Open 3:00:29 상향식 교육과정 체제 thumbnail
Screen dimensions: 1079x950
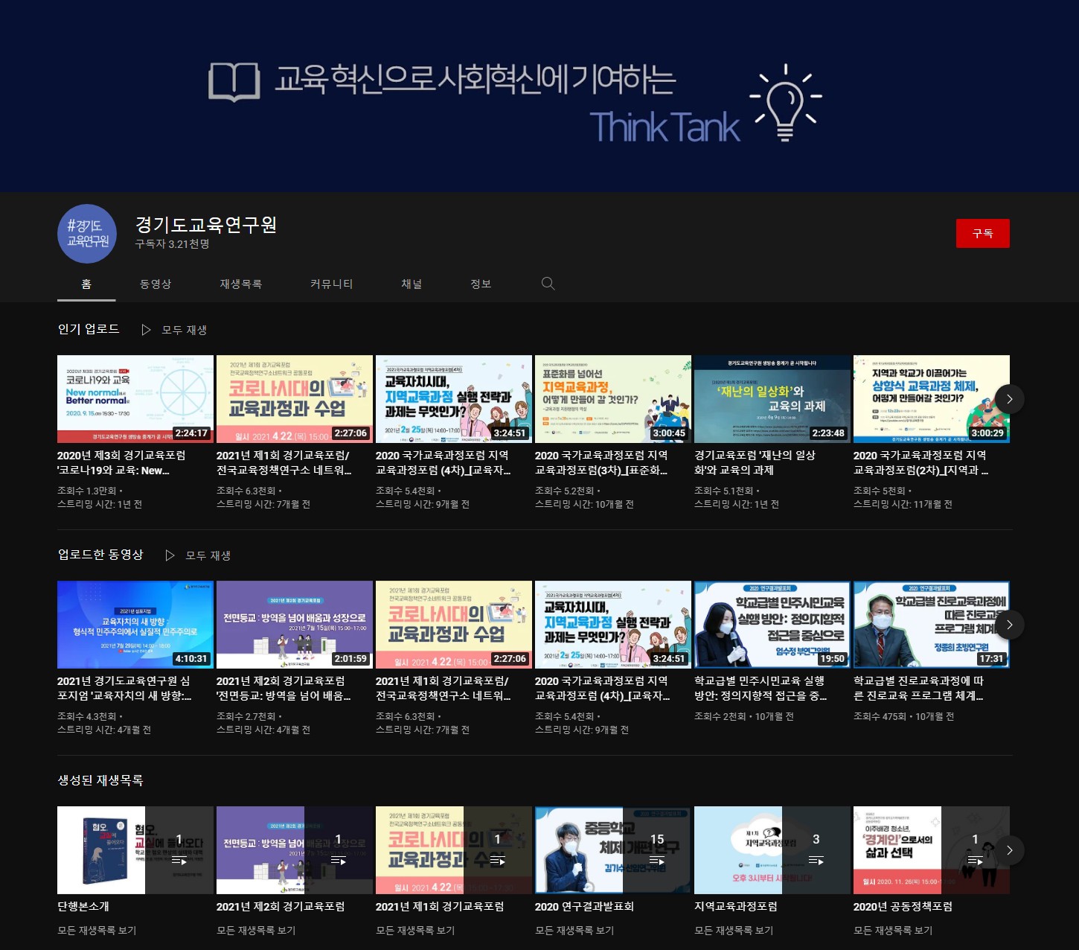click(x=932, y=399)
